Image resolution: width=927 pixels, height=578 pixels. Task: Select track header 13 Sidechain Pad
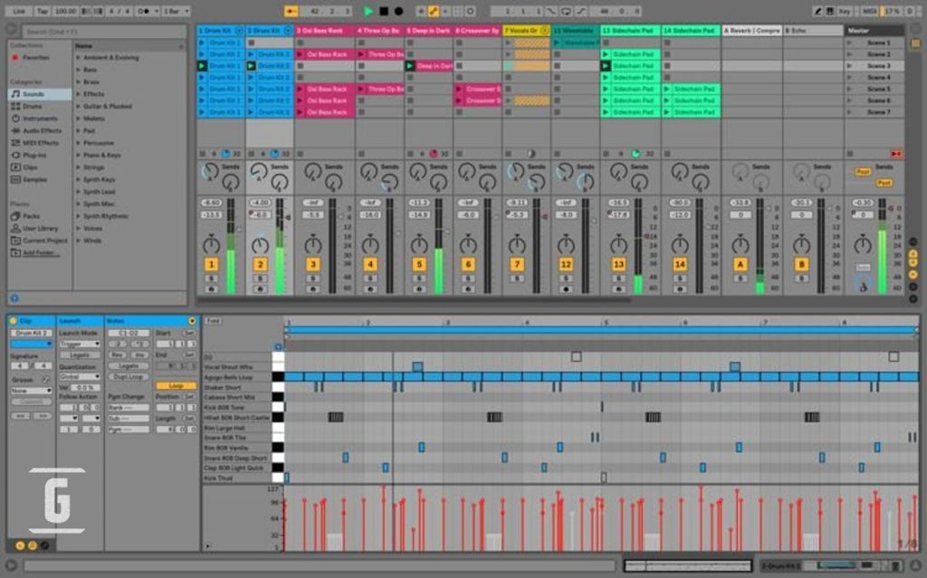click(x=630, y=30)
